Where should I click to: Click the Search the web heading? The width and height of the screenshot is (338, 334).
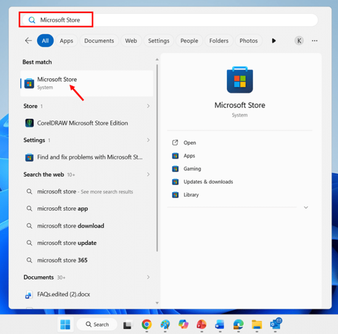[x=44, y=175]
